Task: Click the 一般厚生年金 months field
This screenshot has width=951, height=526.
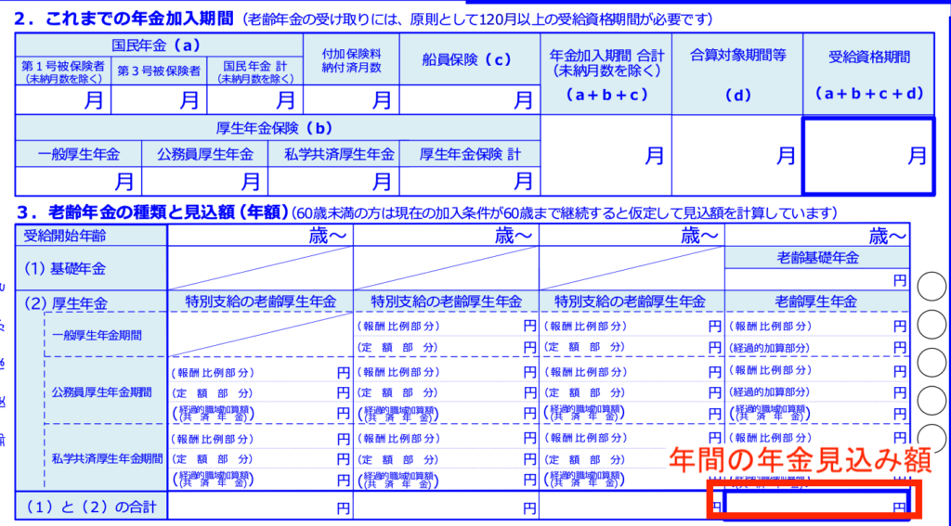Action: pyautogui.click(x=79, y=180)
